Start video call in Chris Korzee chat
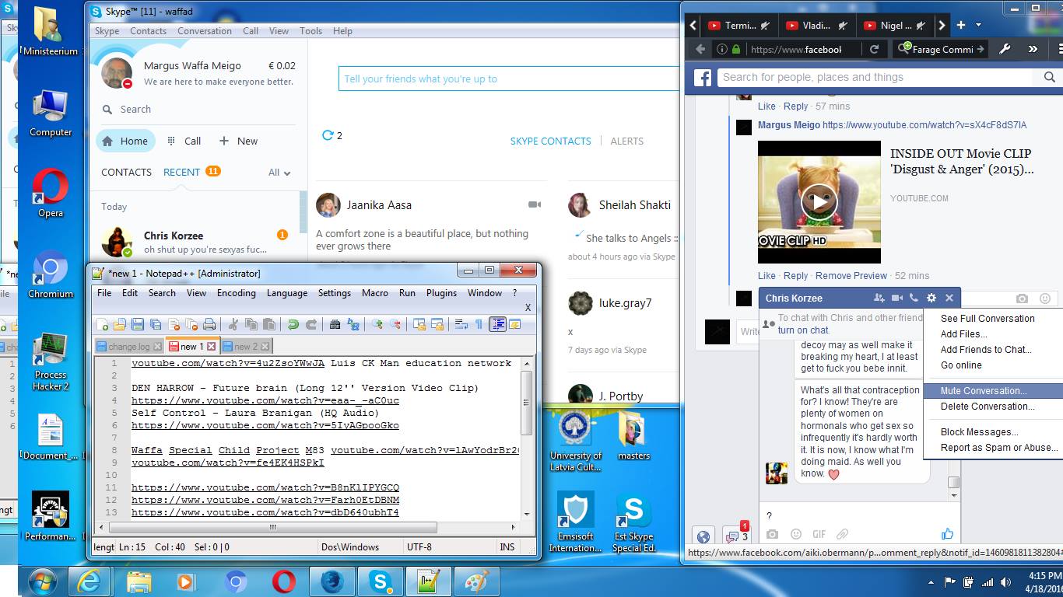This screenshot has height=597, width=1063. (x=897, y=298)
